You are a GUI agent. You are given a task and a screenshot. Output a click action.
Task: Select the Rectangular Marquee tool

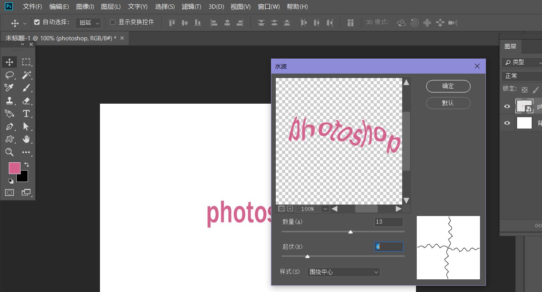coord(26,62)
